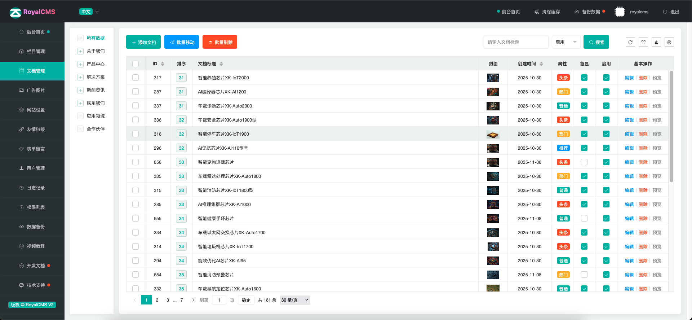Toggle 首显 for 智能健康手环芯片
Screen dimensions: 692x320
[584, 218]
